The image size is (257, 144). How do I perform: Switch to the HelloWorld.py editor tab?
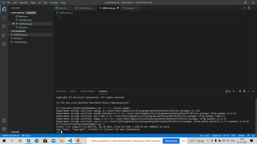click(x=85, y=8)
